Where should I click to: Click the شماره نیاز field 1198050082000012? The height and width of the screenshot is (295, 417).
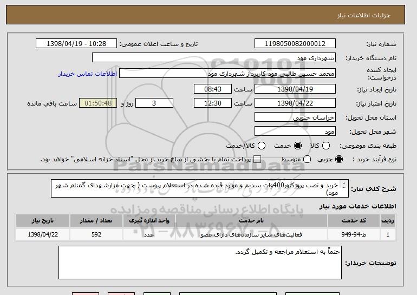tap(295, 44)
